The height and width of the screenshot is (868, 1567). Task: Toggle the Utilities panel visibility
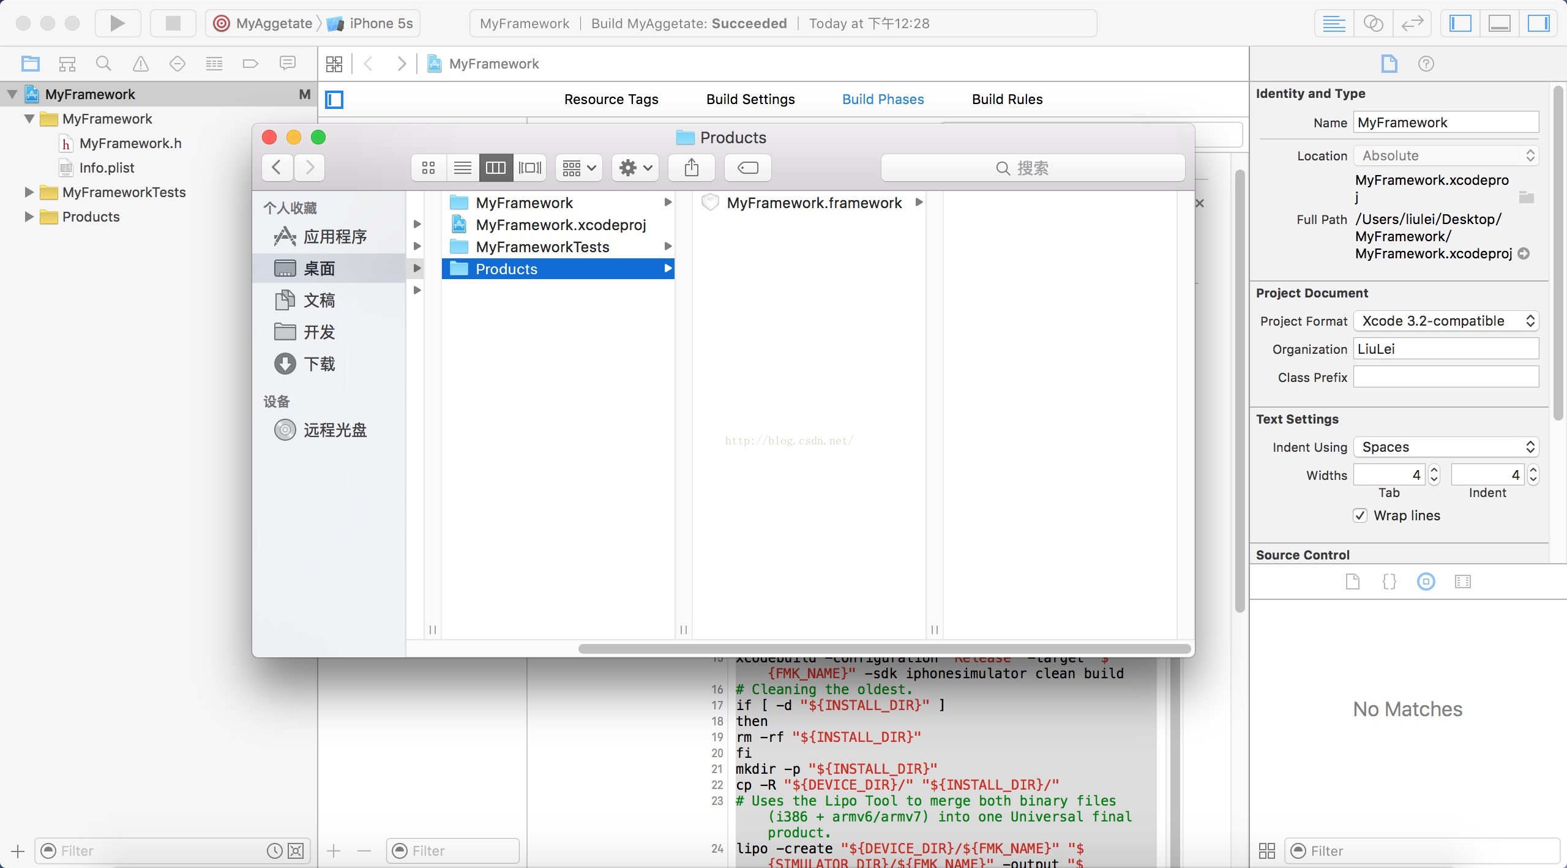[x=1538, y=23]
